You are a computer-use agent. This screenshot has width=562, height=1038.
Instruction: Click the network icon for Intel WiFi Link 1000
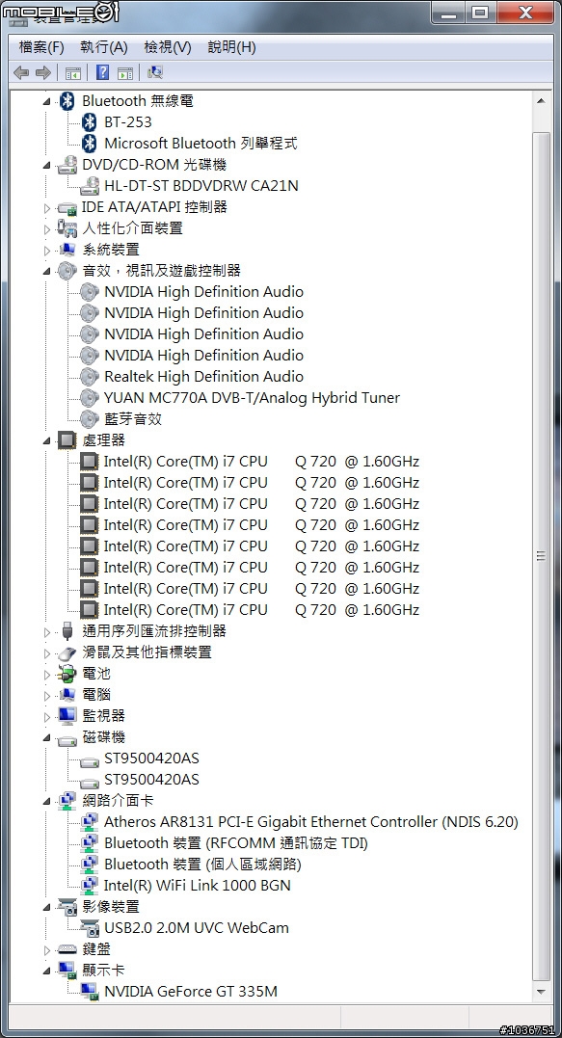(x=90, y=885)
